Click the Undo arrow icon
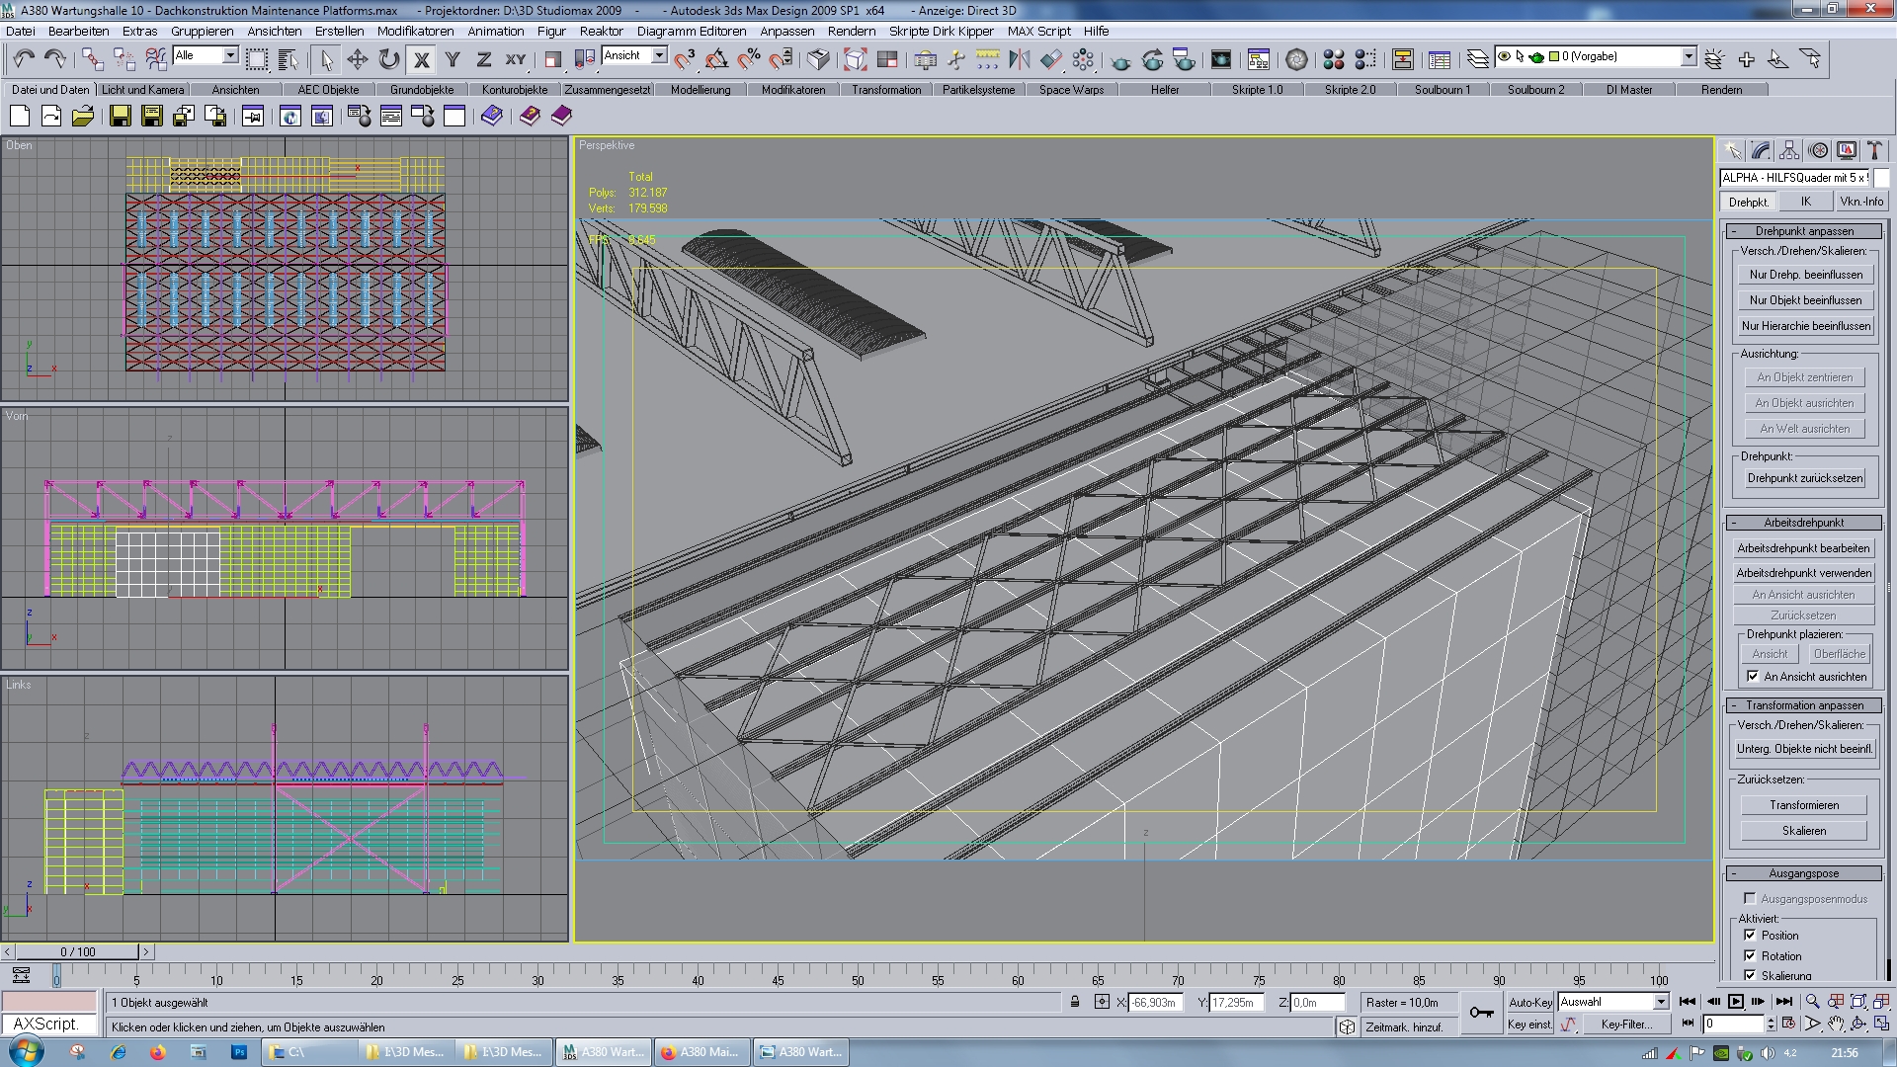Screen dimensions: 1897x1067 pos(24,59)
